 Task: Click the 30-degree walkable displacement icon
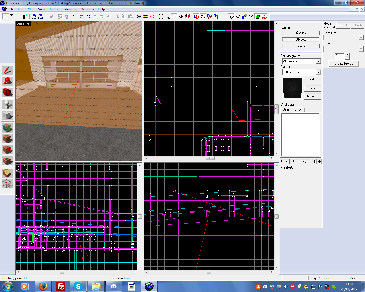203,17
